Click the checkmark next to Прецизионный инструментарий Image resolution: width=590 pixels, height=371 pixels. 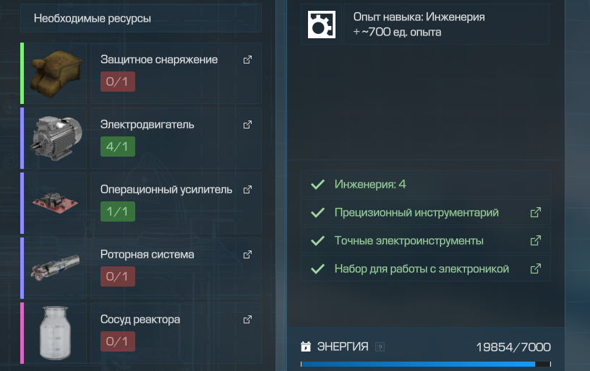tap(317, 212)
